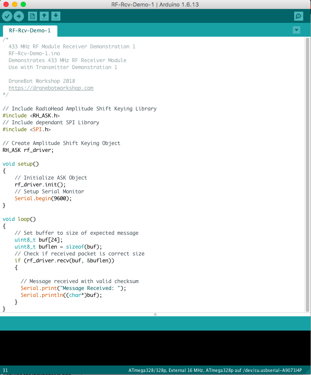Click the Upload sketch arrow icon
The width and height of the screenshot is (311, 375).
click(19, 16)
